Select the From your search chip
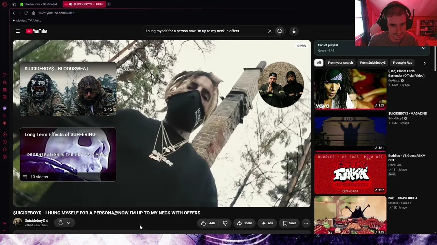Image resolution: width=437 pixels, height=245 pixels. (x=340, y=63)
